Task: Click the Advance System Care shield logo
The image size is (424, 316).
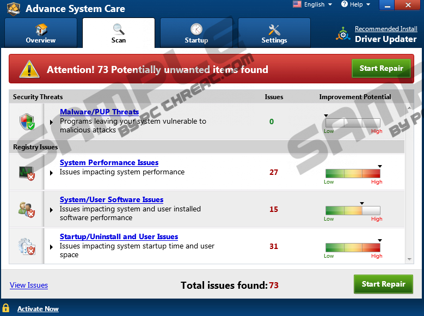Action: [x=13, y=8]
